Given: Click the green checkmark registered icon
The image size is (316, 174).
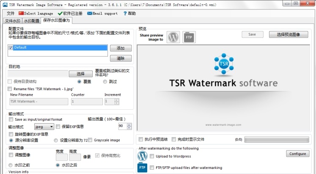Looking at the screenshot, I should [60, 14].
